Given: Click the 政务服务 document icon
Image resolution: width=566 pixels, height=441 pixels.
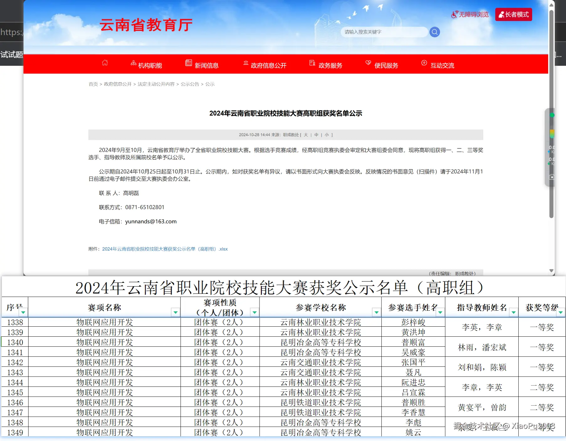Looking at the screenshot, I should (312, 63).
